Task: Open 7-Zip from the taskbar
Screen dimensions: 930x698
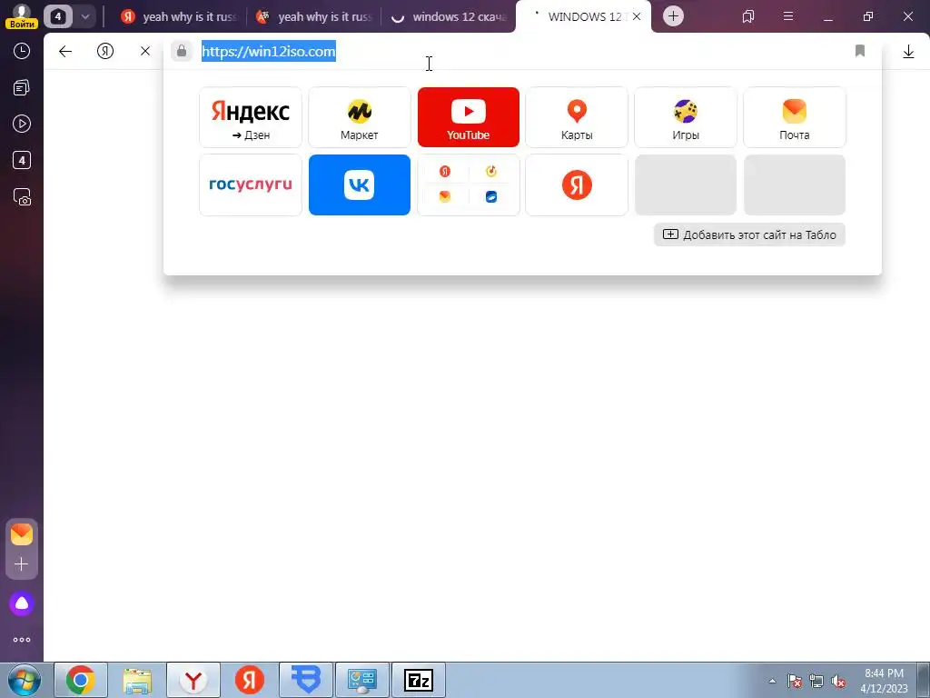Action: coord(419,680)
